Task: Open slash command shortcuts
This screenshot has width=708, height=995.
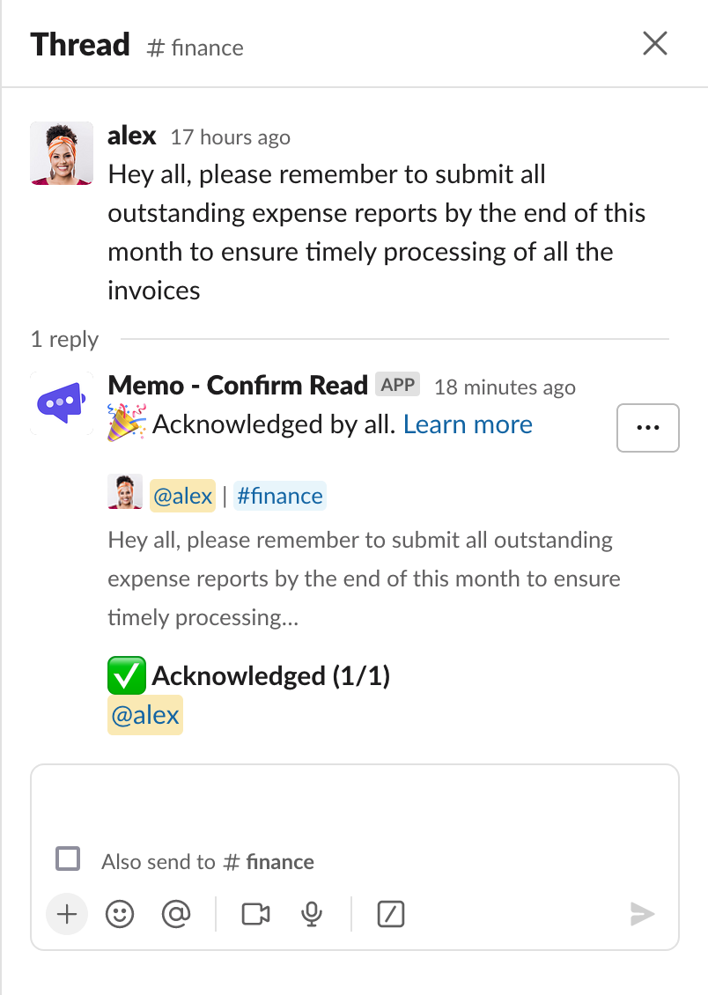Action: point(390,915)
